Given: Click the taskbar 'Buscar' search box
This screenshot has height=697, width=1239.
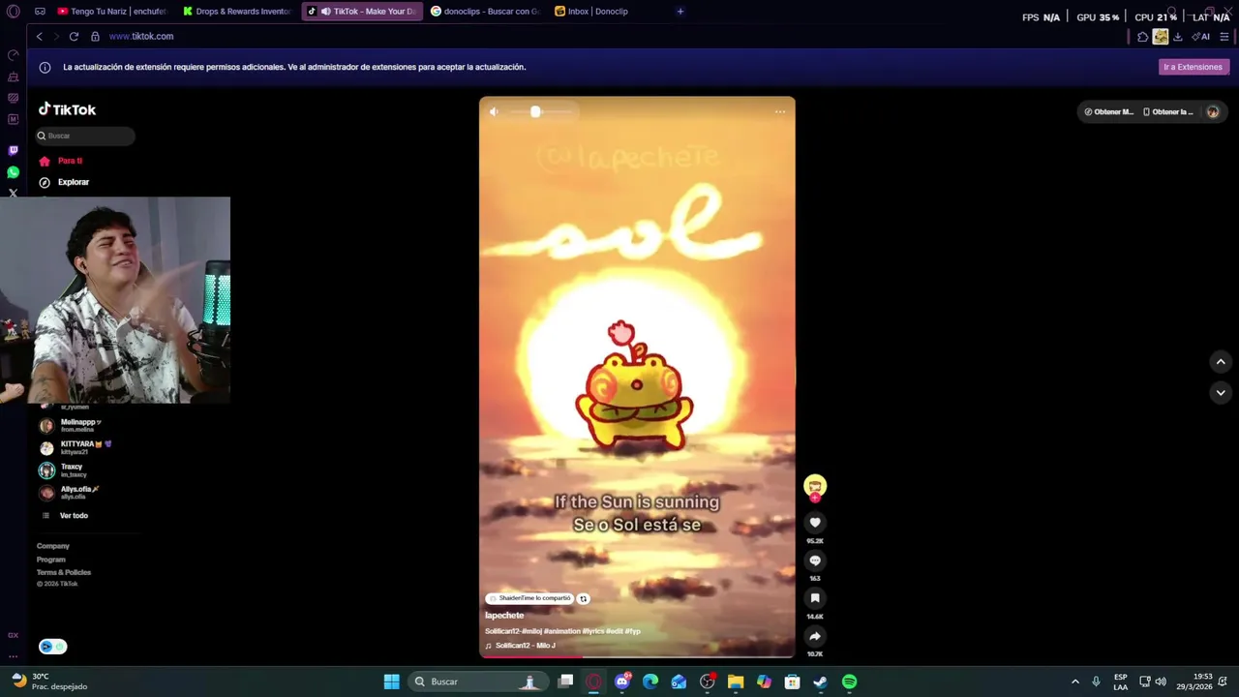Looking at the screenshot, I should 477,682.
